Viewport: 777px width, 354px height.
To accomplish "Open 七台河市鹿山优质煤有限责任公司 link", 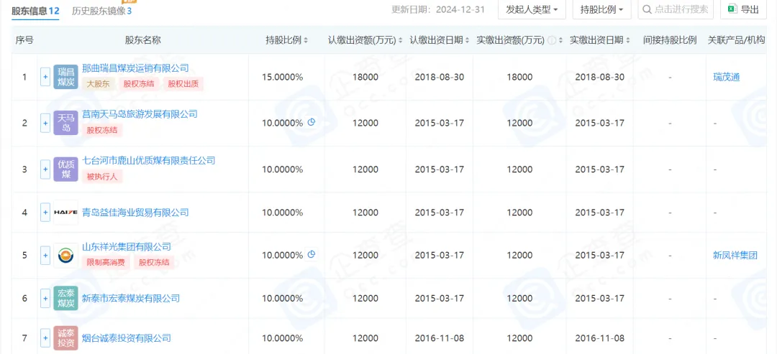I will tap(149, 160).
